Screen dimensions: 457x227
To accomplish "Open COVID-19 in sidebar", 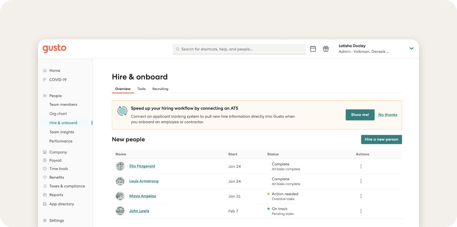I will (58, 80).
